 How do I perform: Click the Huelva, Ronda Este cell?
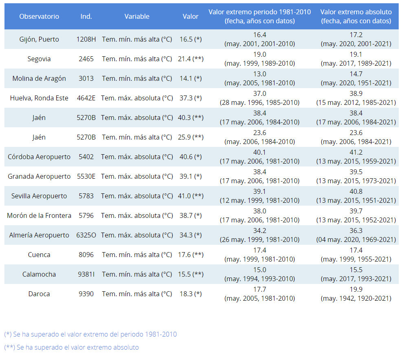(39, 98)
